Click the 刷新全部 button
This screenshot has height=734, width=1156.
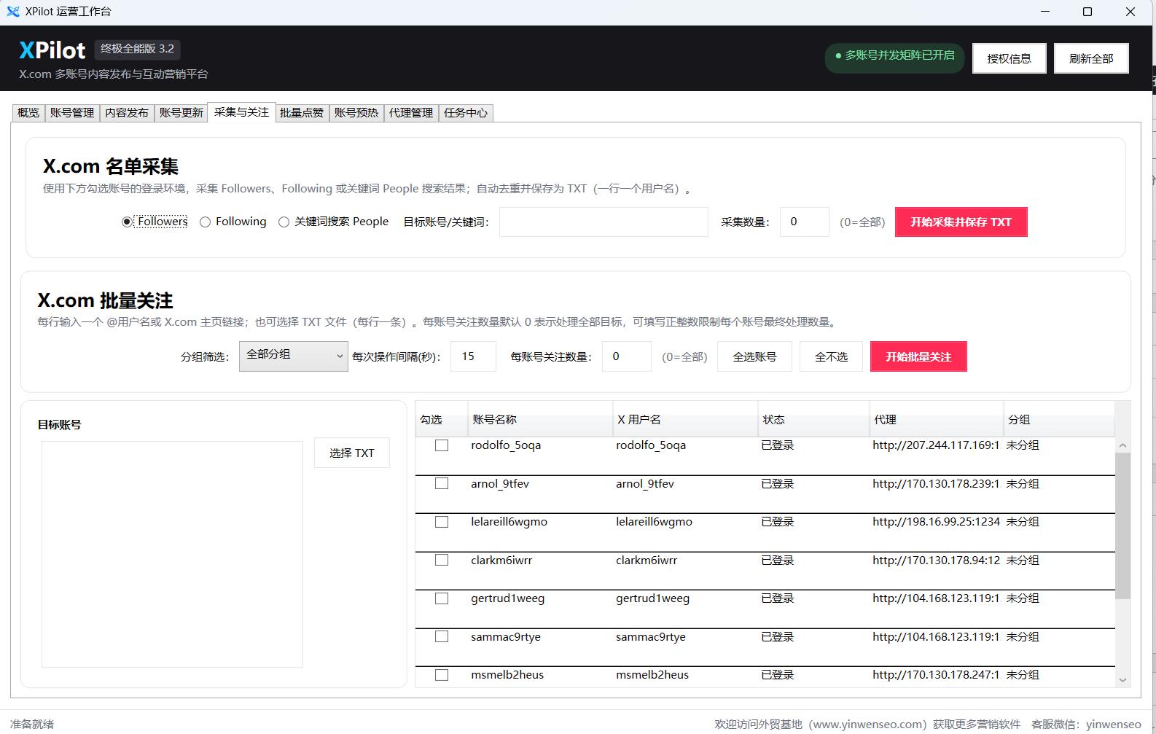pyautogui.click(x=1091, y=58)
